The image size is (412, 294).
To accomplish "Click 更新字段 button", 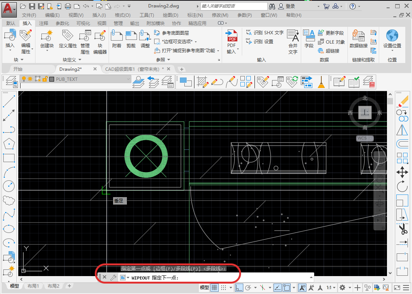I will 331,33.
